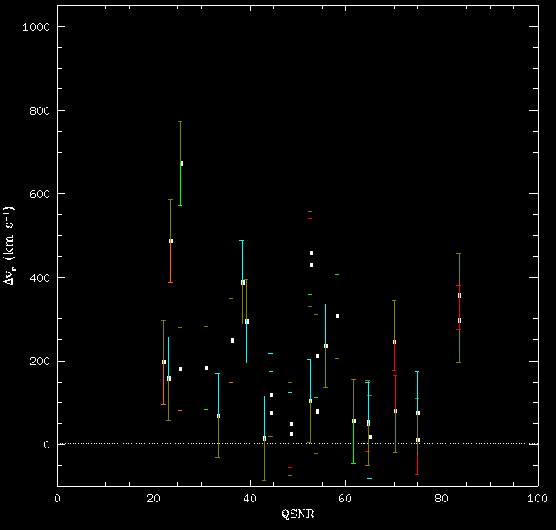
Task: Select the highest data point near 670 km/s
Action: click(x=181, y=163)
